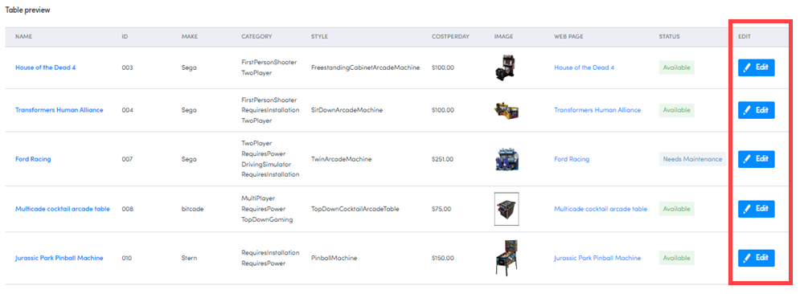Select TopDownCocktailArcadeTable style cell
This screenshot has height=294, width=804.
(x=355, y=209)
